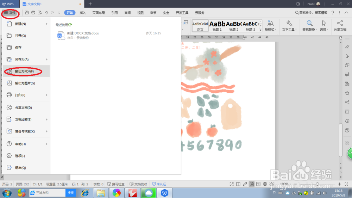Select 文档加密(E) in file menu
352x198 pixels.
click(26, 119)
